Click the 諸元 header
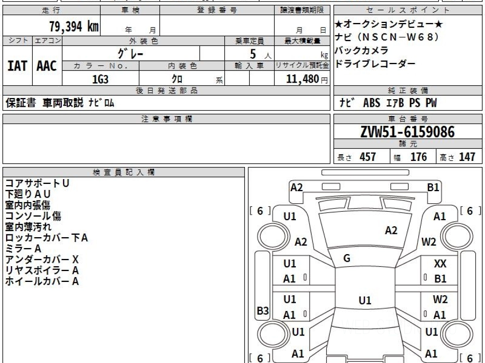This screenshot has width=485, height=363. tap(408, 144)
